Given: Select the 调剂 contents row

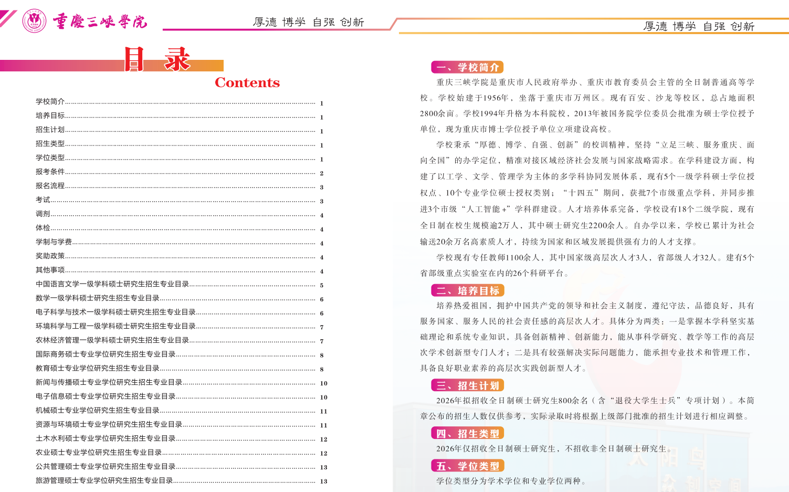Looking at the screenshot, I should [x=180, y=214].
